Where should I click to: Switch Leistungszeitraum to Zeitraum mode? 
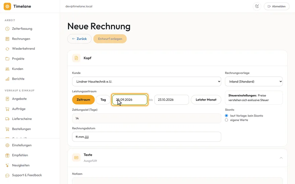click(x=83, y=100)
